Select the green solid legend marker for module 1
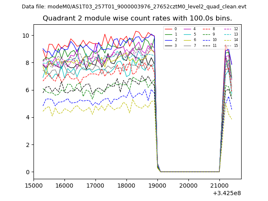Viewport: 268px width, 201px height. pyautogui.click(x=168, y=34)
